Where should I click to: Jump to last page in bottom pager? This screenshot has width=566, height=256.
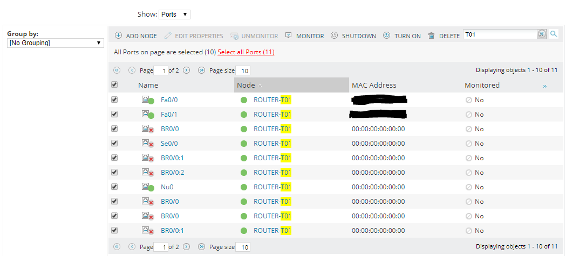201,247
